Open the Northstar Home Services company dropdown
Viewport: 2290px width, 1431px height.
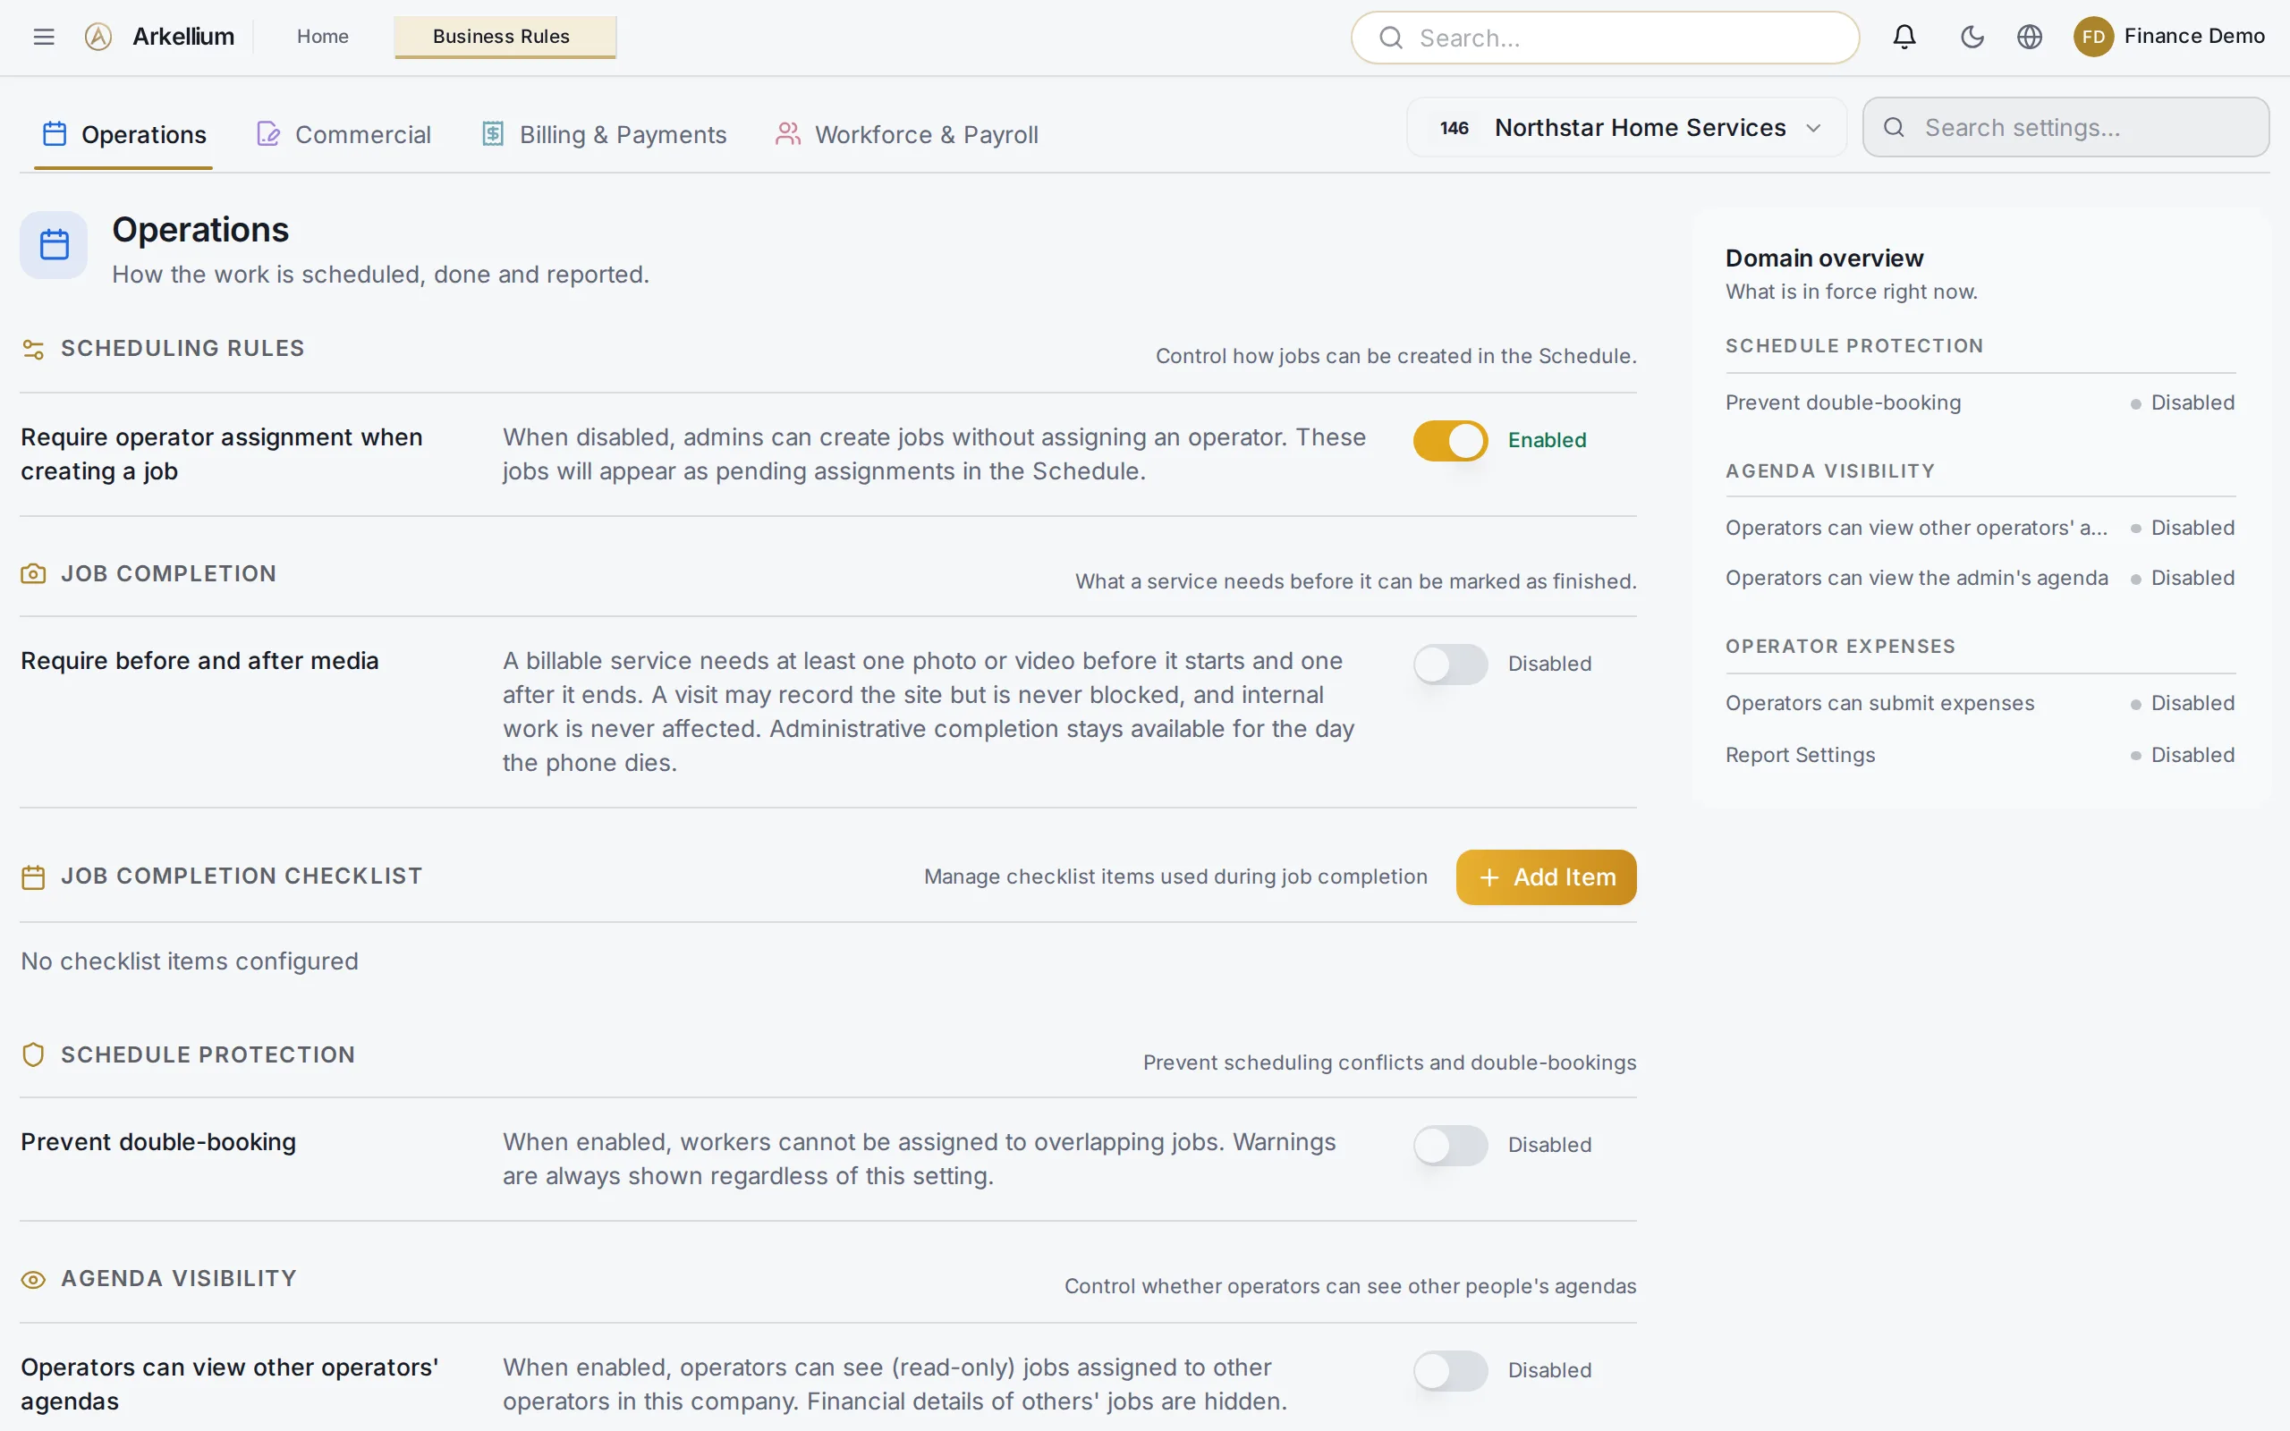click(1626, 128)
